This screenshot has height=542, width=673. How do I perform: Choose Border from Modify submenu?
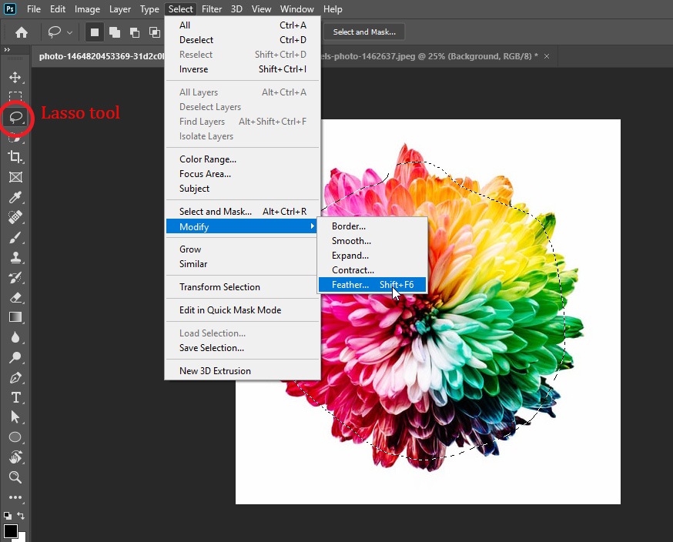tap(372, 226)
